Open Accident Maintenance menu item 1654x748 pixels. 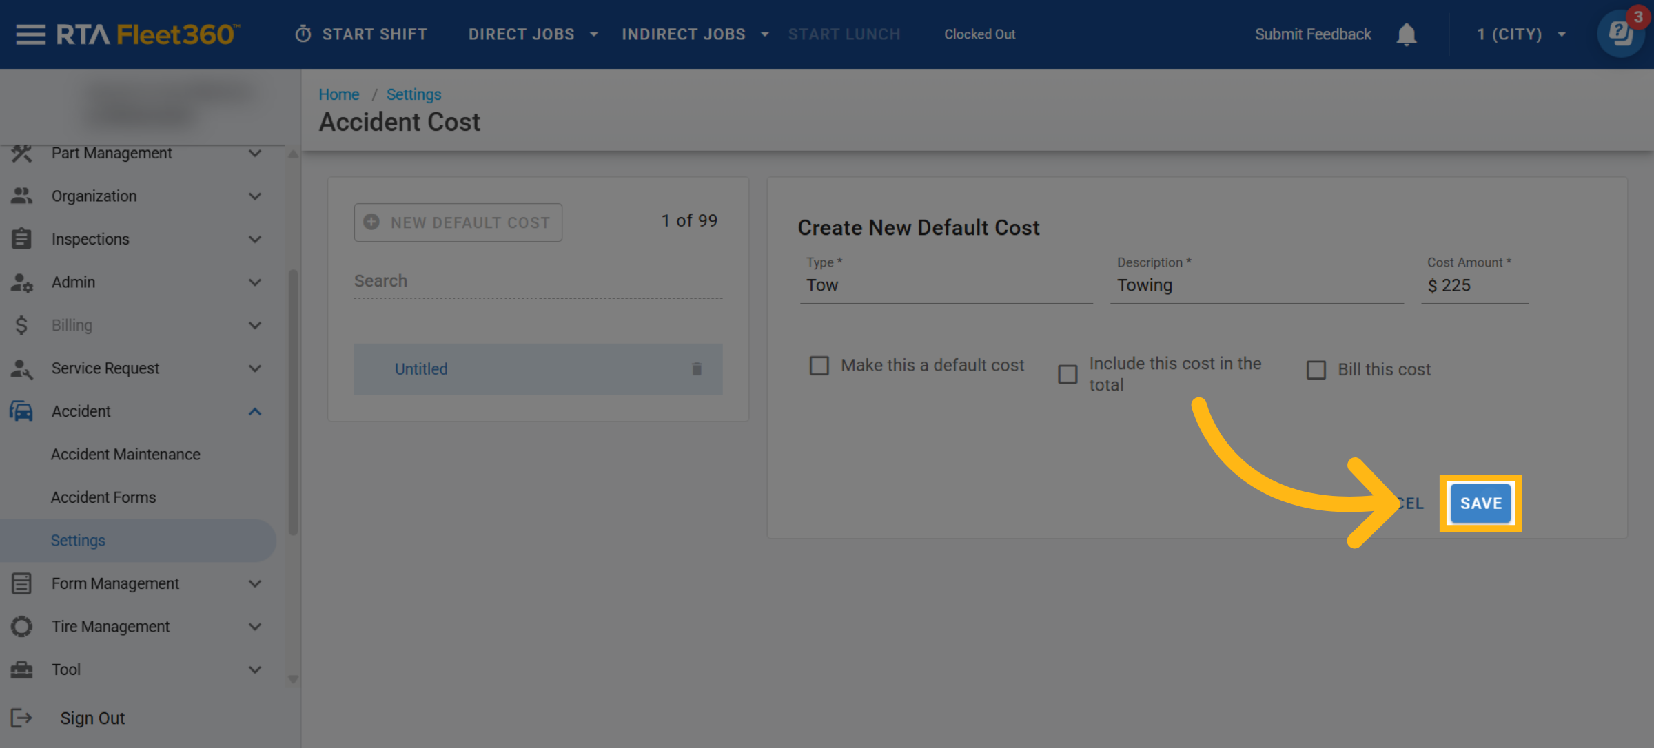tap(125, 455)
